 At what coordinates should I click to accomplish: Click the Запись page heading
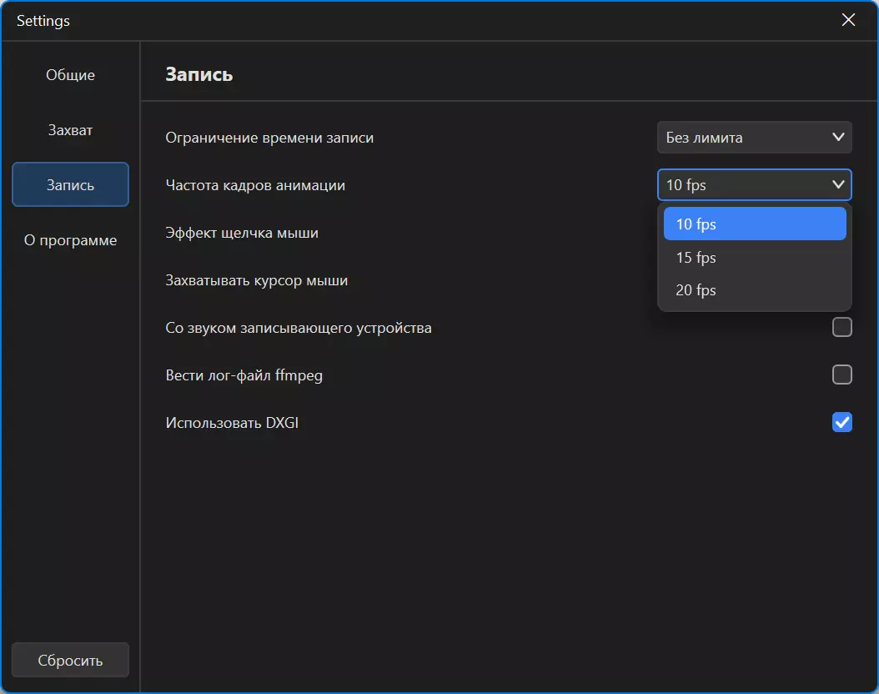[x=199, y=74]
